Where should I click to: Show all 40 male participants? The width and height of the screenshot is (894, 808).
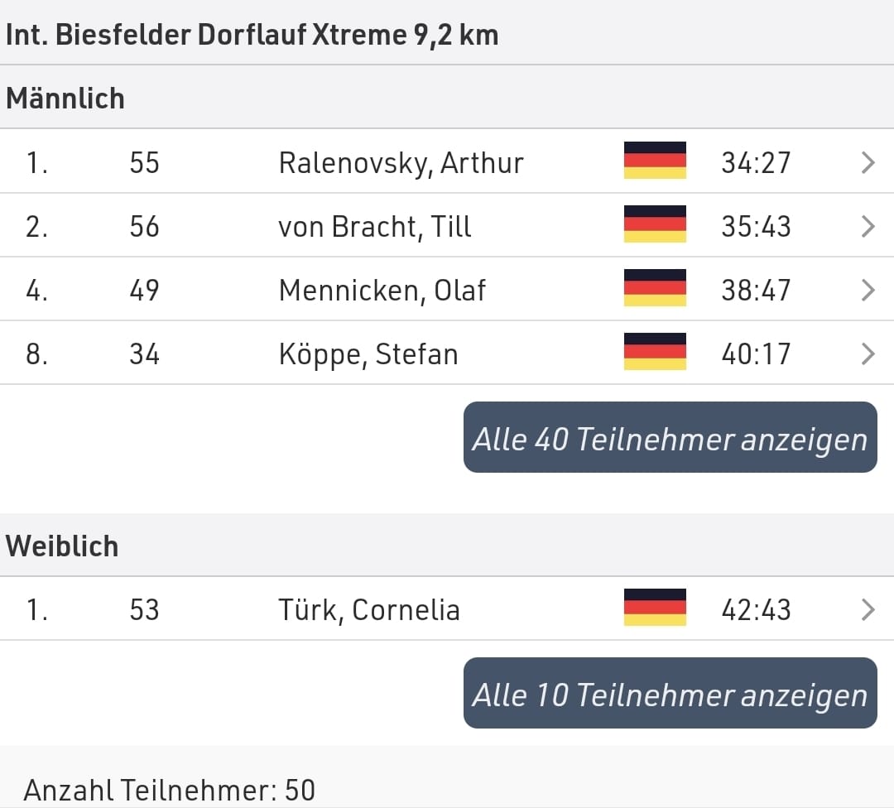(670, 437)
